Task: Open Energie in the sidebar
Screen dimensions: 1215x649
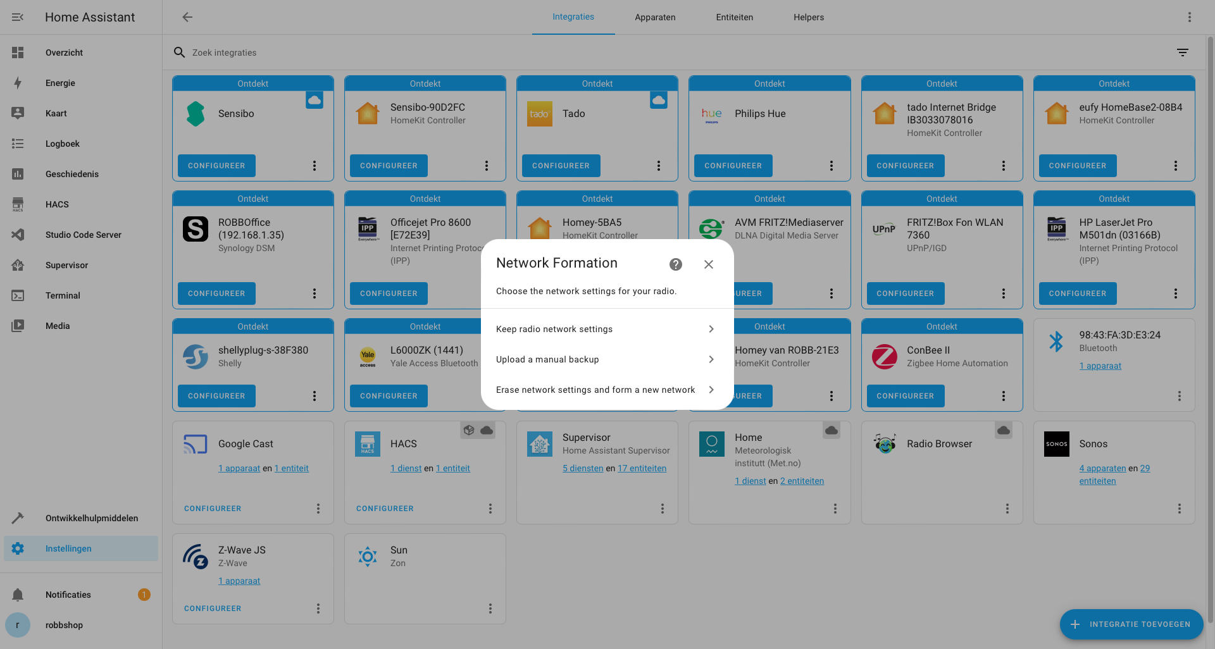Action: 81,83
